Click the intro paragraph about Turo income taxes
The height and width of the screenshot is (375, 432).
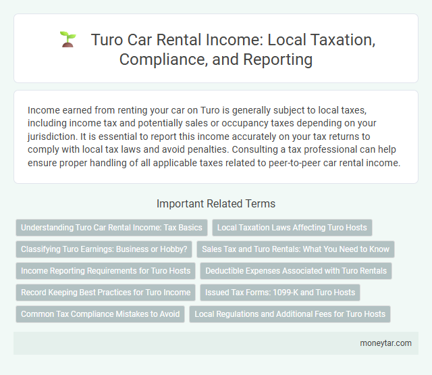(214, 136)
